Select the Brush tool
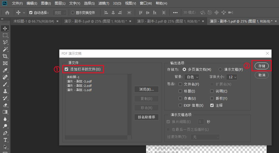Viewport: 279px width, 153px height. point(5,84)
